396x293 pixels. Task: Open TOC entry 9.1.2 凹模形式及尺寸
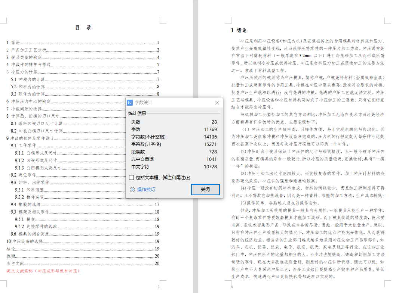[70, 160]
